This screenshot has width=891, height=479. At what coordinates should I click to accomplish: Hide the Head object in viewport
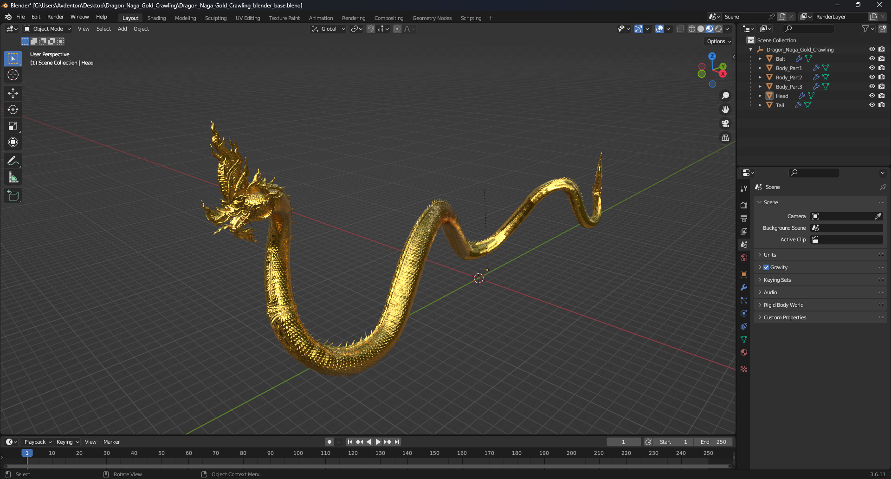tap(872, 96)
